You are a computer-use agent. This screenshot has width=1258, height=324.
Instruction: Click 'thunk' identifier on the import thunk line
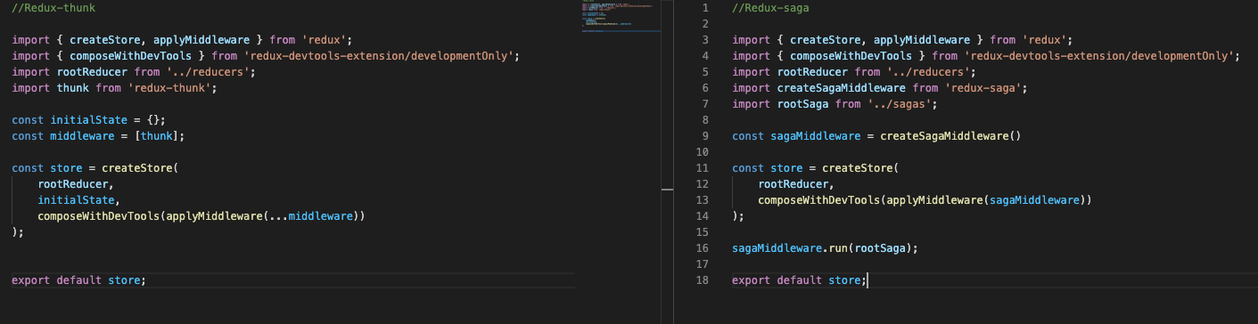[x=73, y=88]
